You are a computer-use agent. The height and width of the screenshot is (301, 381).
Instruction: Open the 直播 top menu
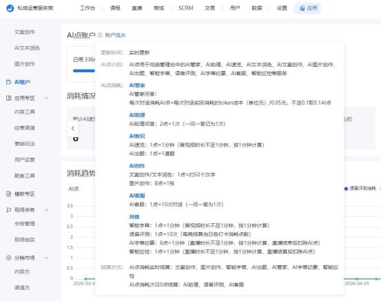(137, 8)
